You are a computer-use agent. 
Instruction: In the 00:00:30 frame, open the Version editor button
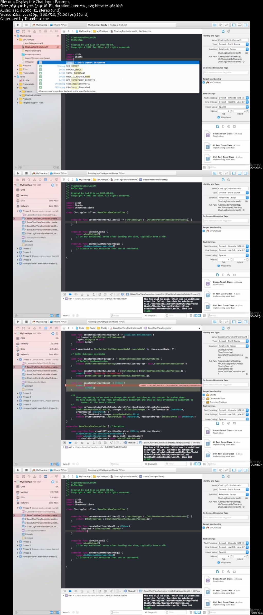tap(227, 25)
